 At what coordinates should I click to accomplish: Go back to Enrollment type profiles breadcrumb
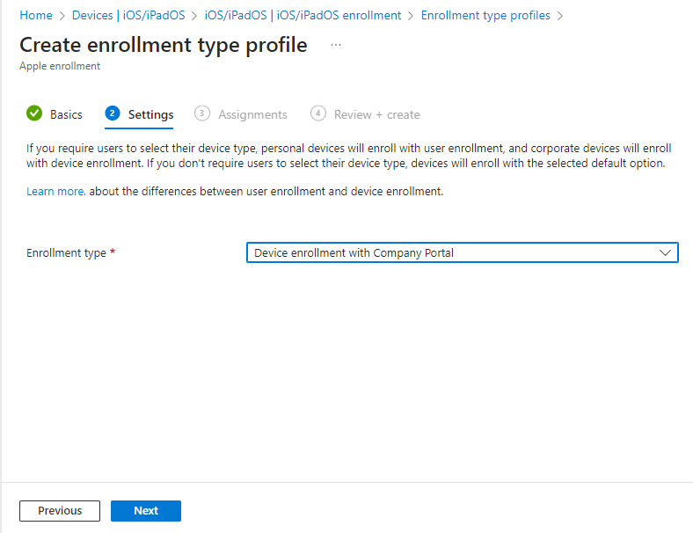click(485, 15)
